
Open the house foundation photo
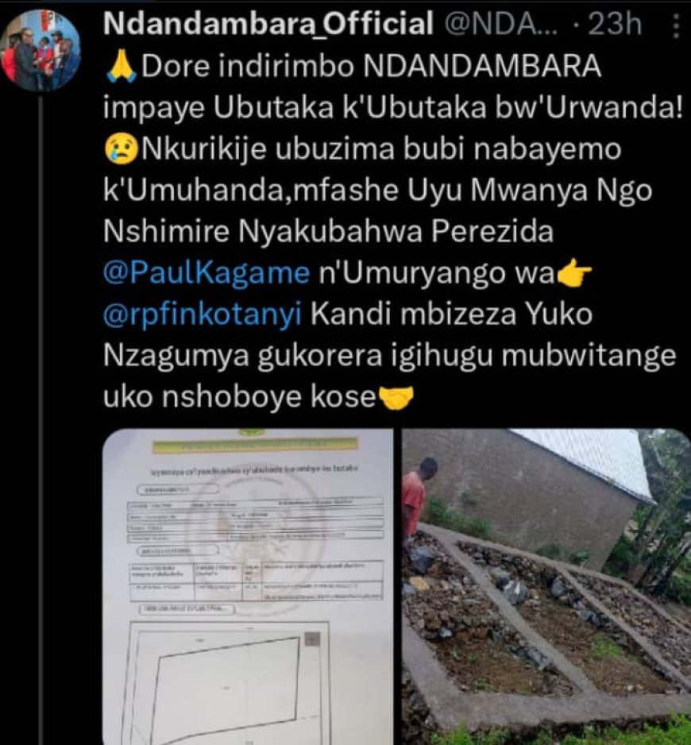[x=546, y=586]
